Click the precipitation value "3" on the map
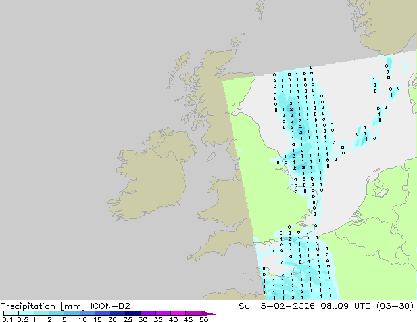 click(294, 156)
